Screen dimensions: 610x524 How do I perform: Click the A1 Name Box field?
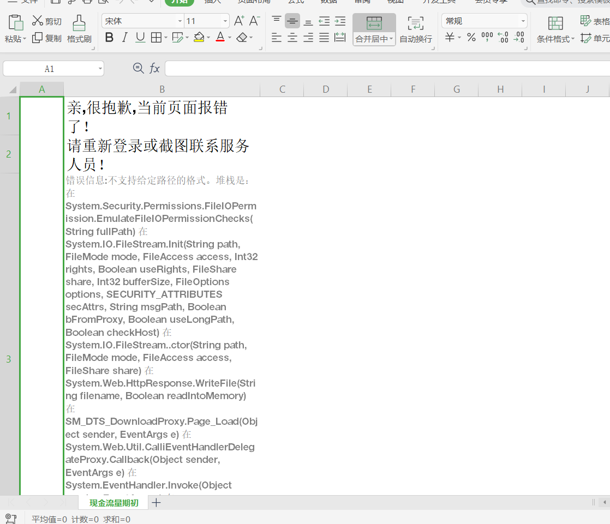(49, 69)
